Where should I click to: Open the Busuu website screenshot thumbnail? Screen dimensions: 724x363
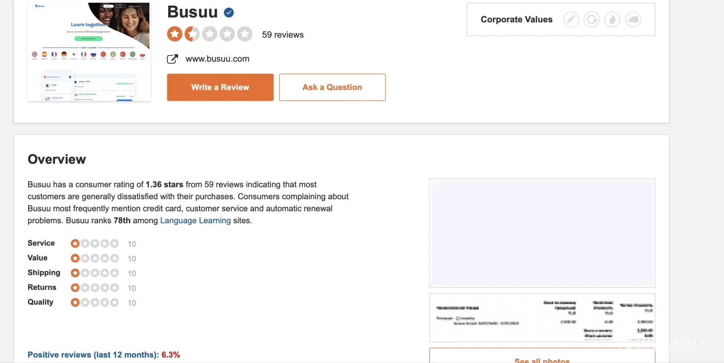[89, 52]
